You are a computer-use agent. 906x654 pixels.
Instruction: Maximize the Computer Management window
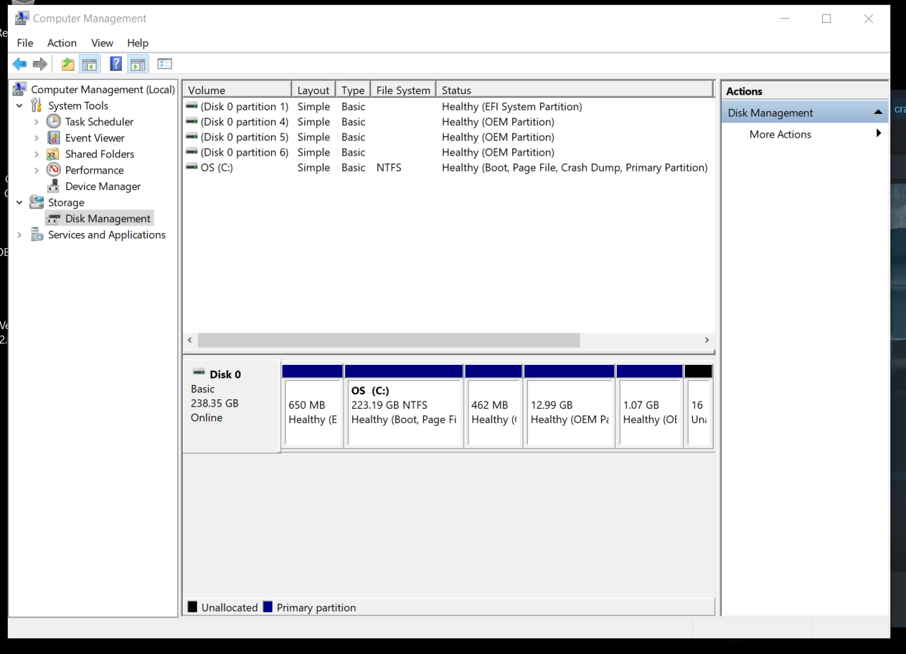(826, 19)
